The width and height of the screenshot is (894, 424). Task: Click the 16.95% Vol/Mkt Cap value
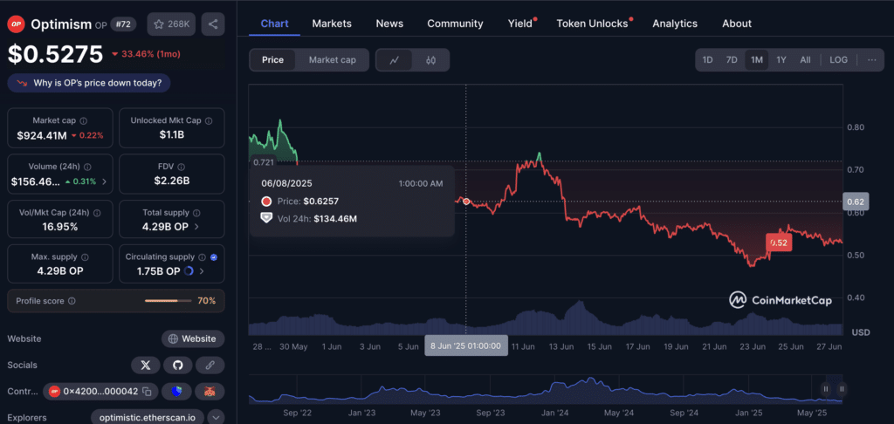click(58, 226)
